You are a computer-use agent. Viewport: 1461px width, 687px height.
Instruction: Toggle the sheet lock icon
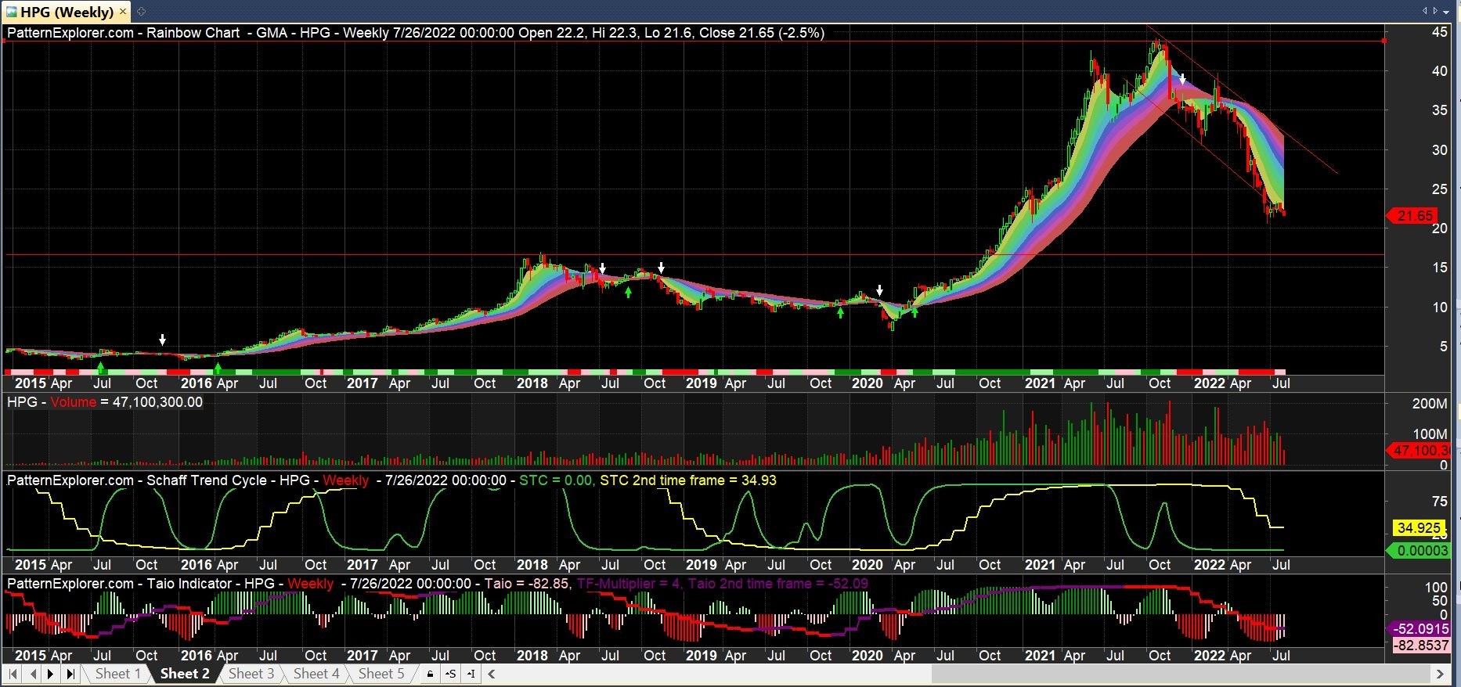pos(430,674)
